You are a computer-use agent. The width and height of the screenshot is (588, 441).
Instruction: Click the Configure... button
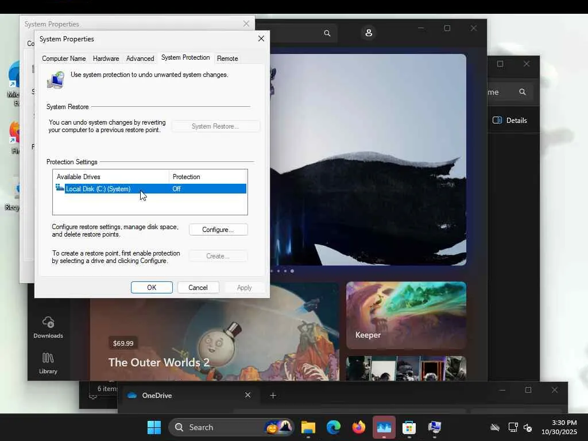coord(218,230)
